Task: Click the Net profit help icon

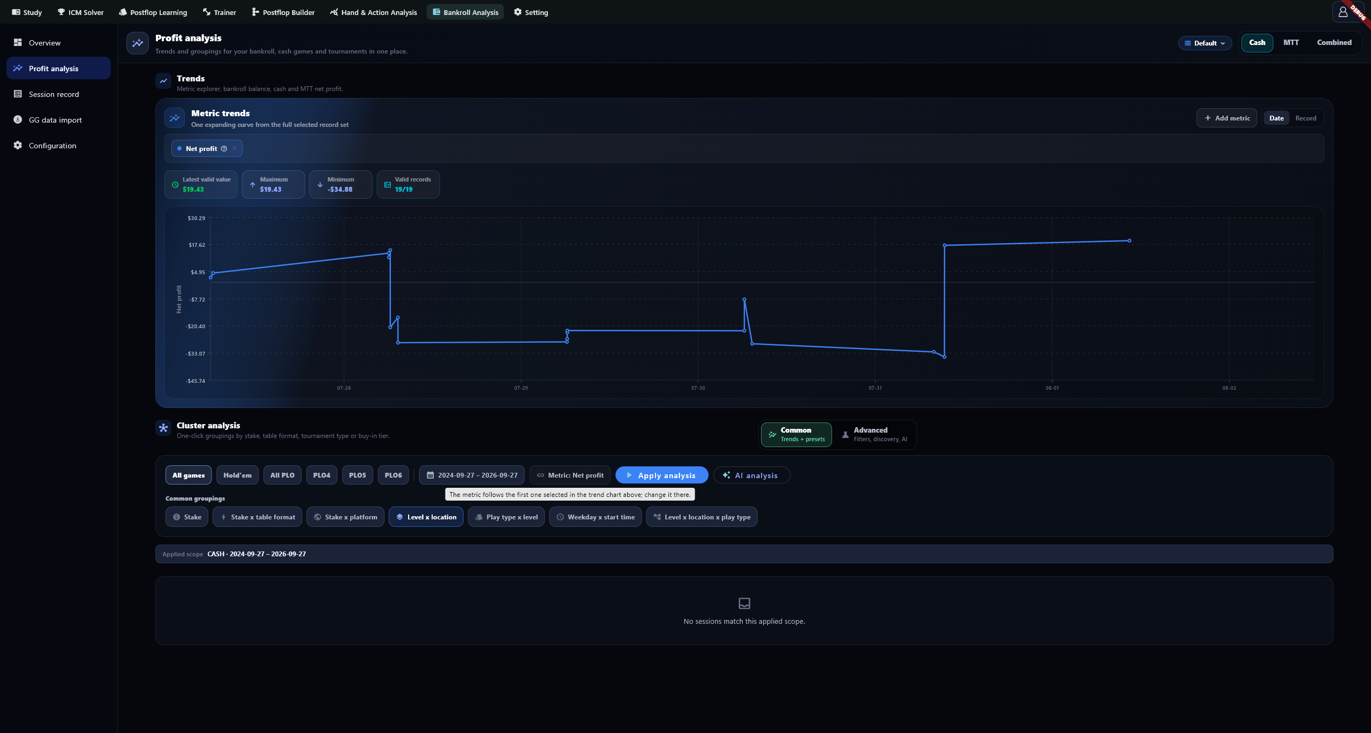Action: point(224,148)
